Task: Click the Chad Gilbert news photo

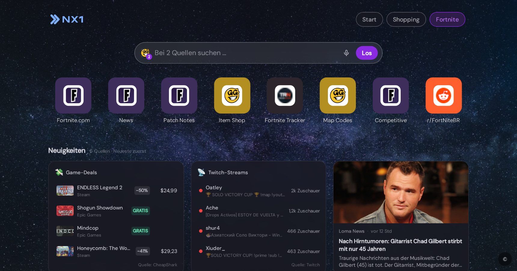Action: [401, 192]
